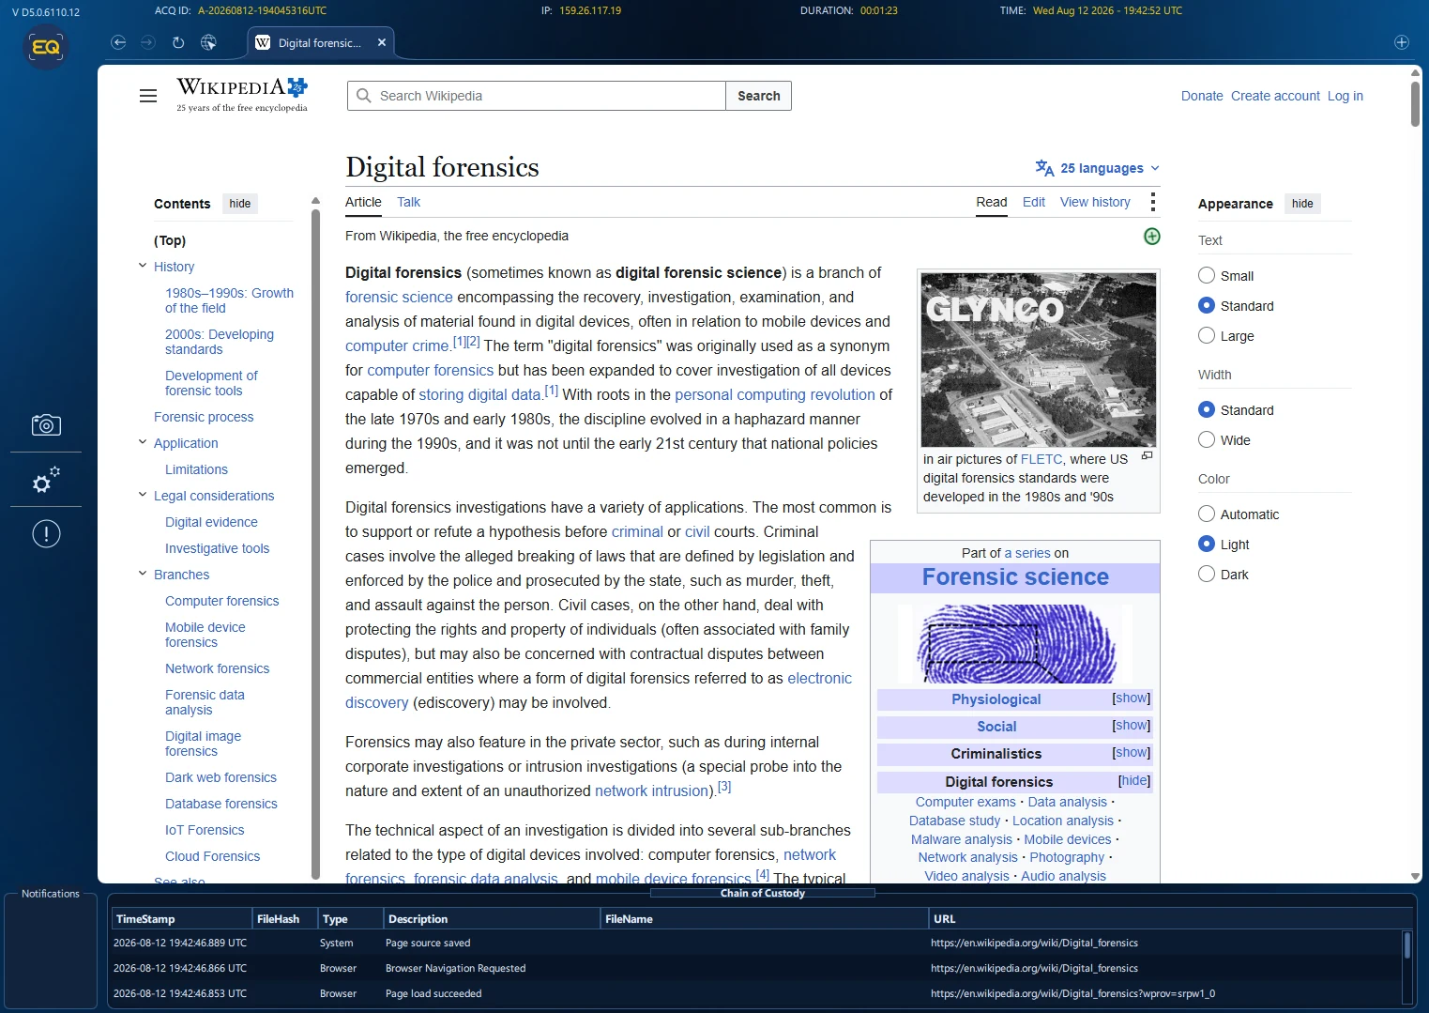Follow the FLETC link in image caption
The width and height of the screenshot is (1429, 1013).
(x=1041, y=459)
